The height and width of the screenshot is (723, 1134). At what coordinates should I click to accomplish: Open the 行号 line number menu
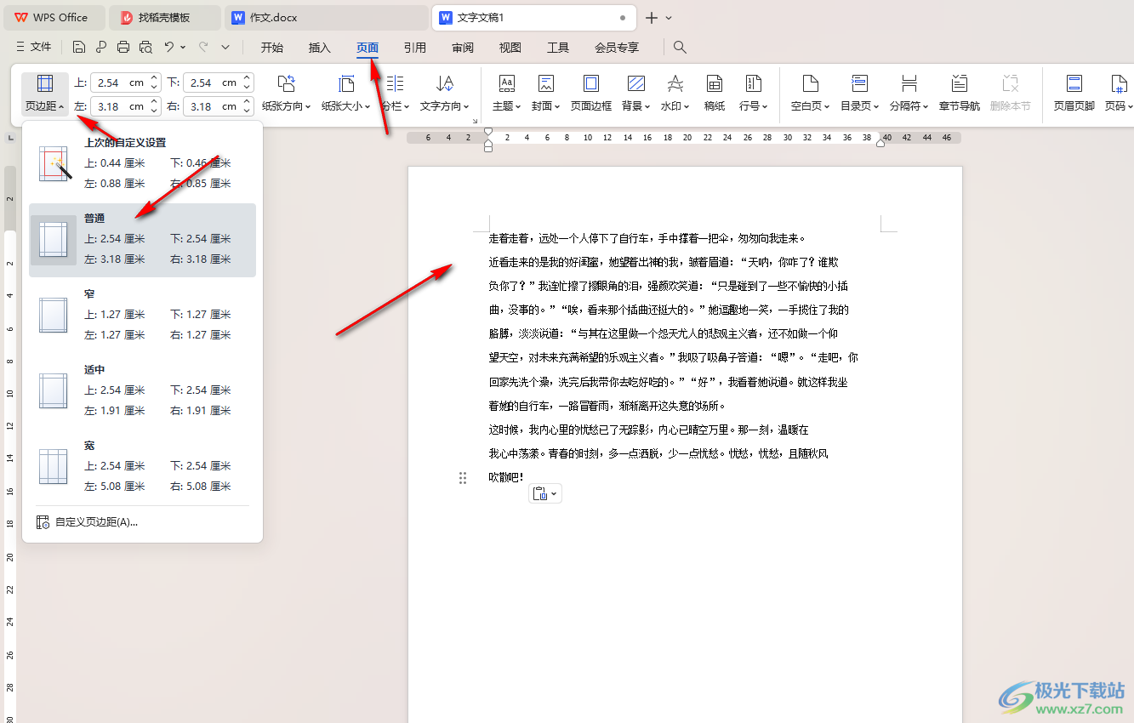[754, 94]
